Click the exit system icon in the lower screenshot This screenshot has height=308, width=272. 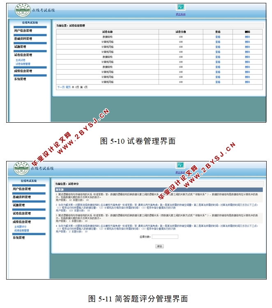click(x=180, y=165)
